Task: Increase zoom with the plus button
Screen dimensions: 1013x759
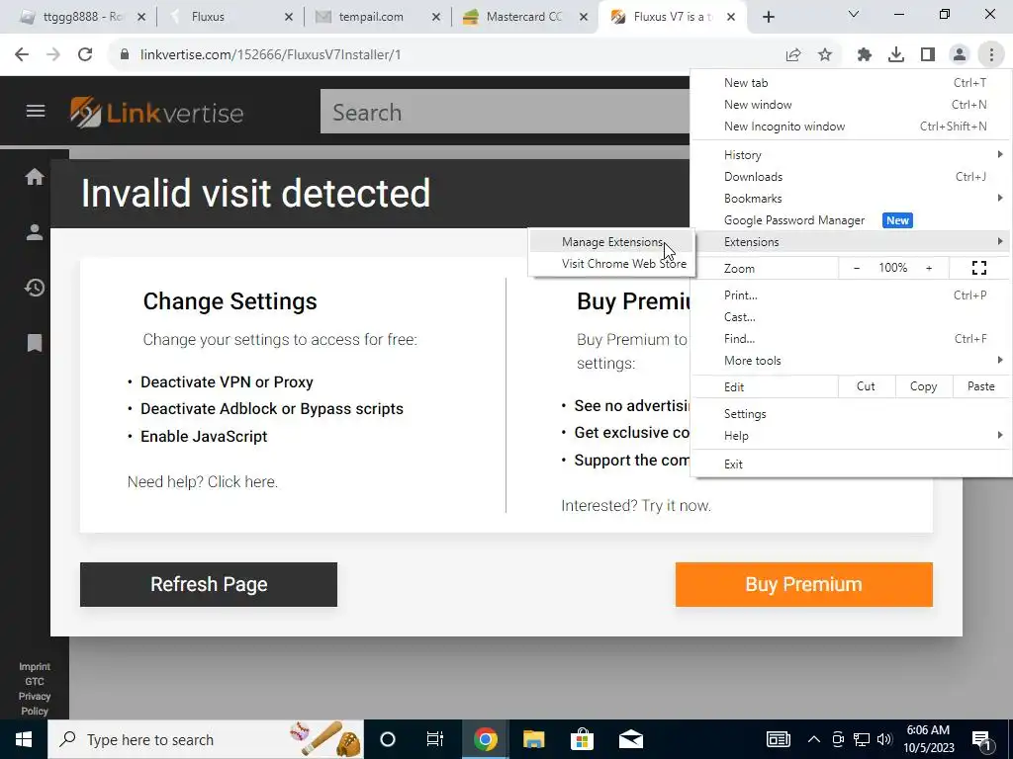Action: [x=929, y=268]
